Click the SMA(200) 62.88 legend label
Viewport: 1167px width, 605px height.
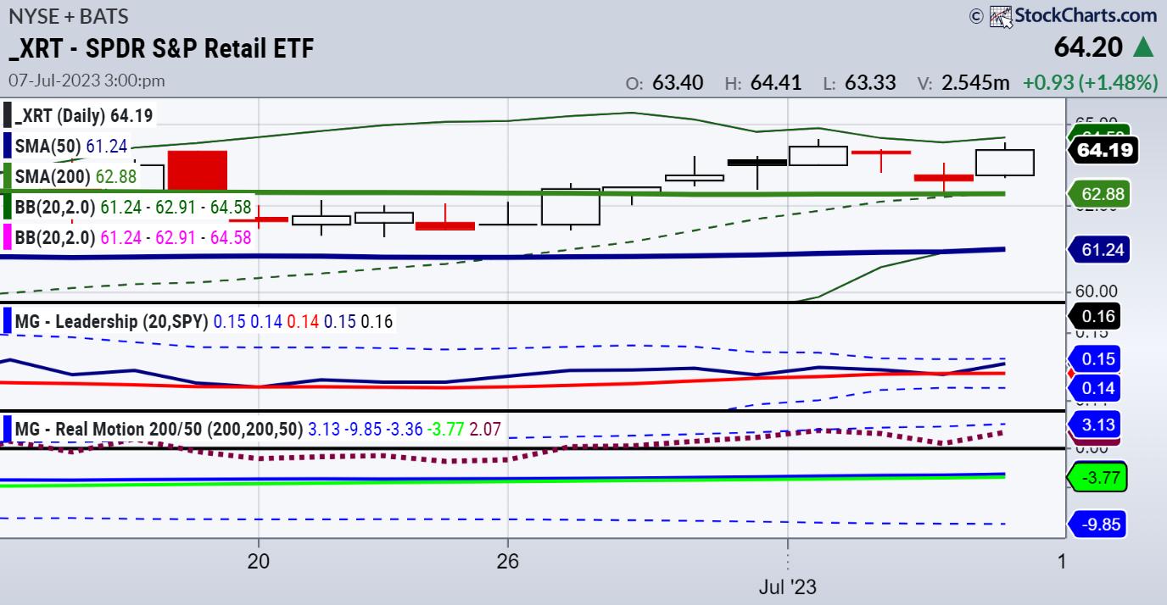tap(75, 177)
